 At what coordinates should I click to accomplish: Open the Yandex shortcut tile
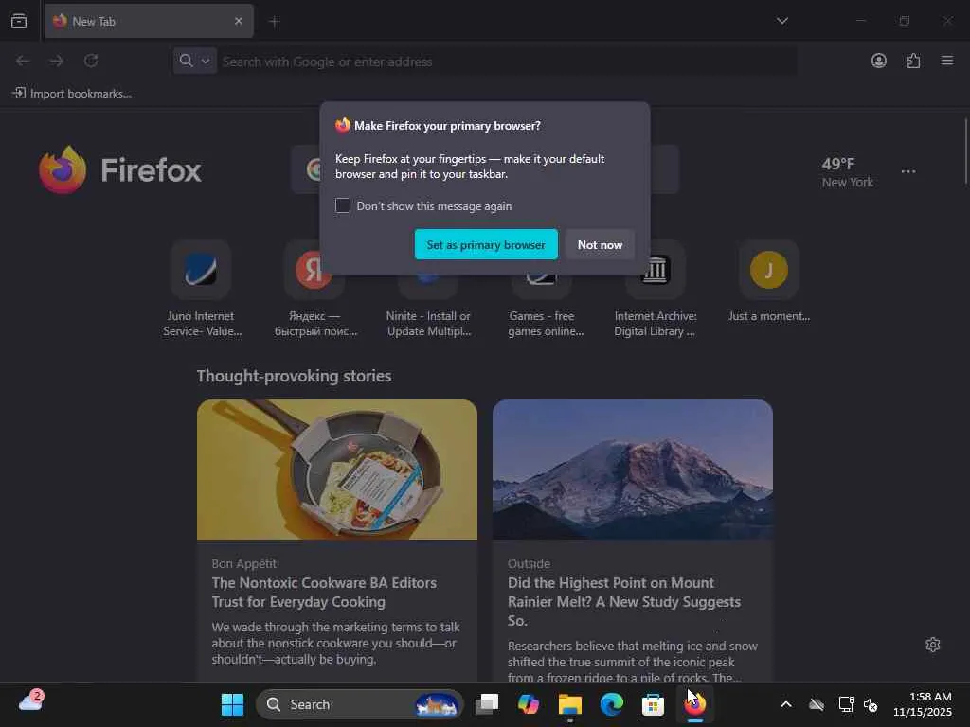314,290
